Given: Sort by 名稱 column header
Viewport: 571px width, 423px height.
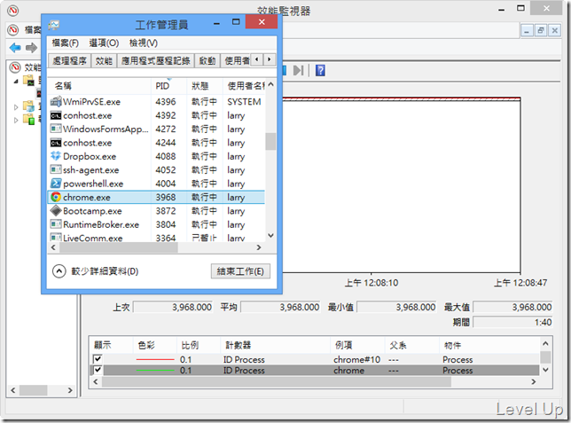Looking at the screenshot, I should [x=100, y=86].
